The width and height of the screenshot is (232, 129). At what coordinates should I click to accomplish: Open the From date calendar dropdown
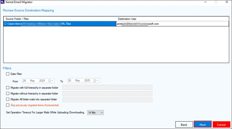pos(50,81)
